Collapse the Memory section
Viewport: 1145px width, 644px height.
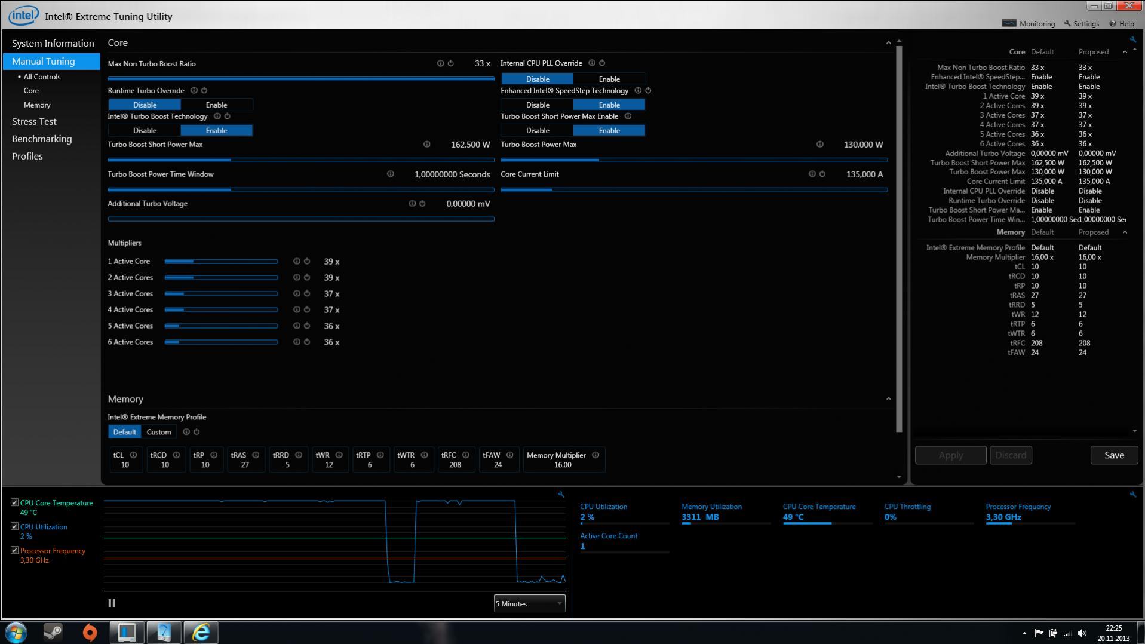pyautogui.click(x=888, y=399)
